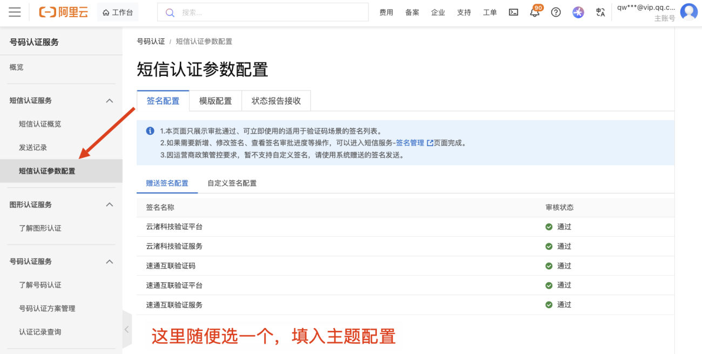702x354 pixels.
Task: Open 工作台 with the home icon
Action: coord(118,11)
